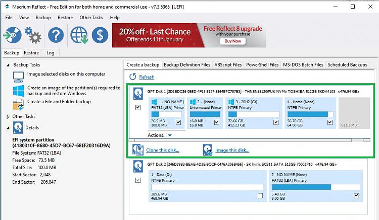379x220 pixels.
Task: Click the Details hard disk icon
Action: (x=18, y=127)
